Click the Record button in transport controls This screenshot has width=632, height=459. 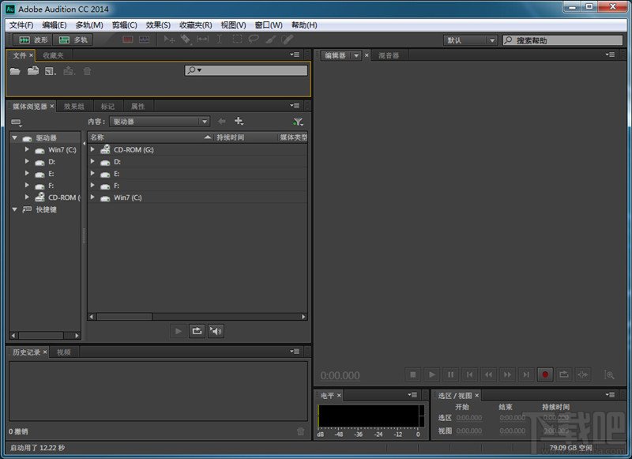click(x=545, y=374)
